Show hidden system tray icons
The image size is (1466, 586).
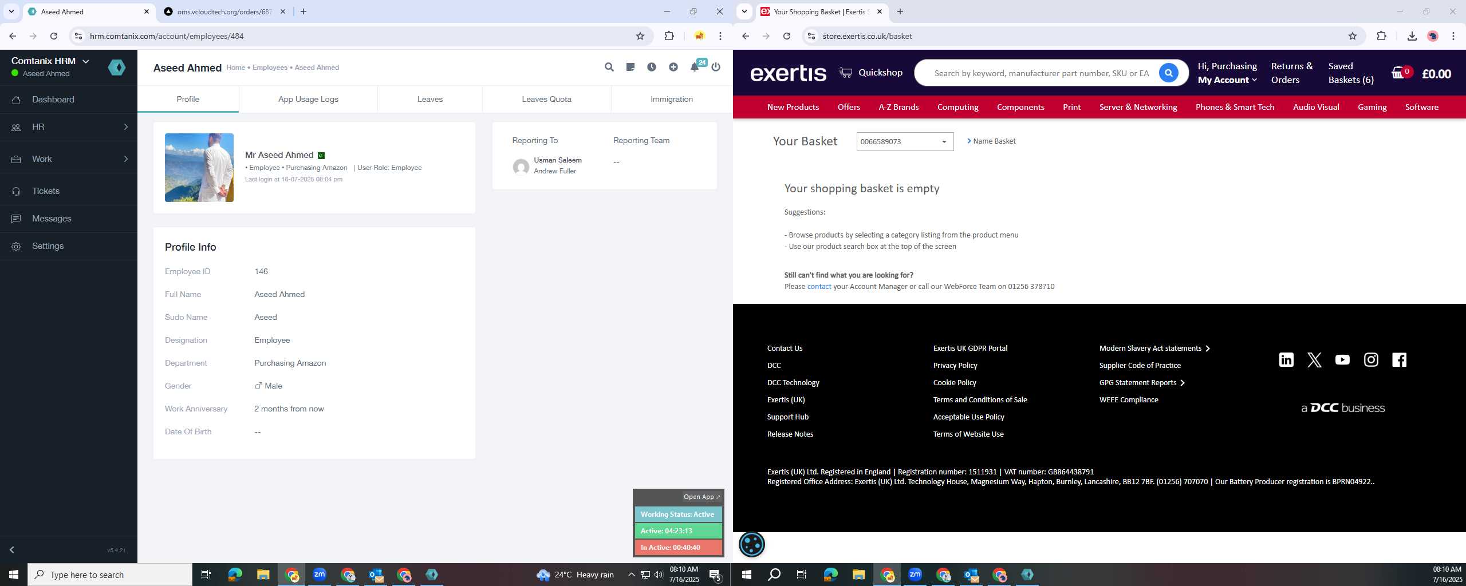coord(630,575)
